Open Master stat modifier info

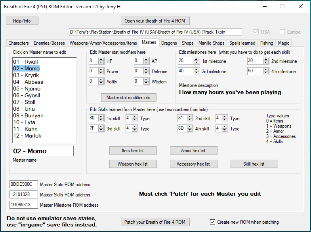point(128,98)
